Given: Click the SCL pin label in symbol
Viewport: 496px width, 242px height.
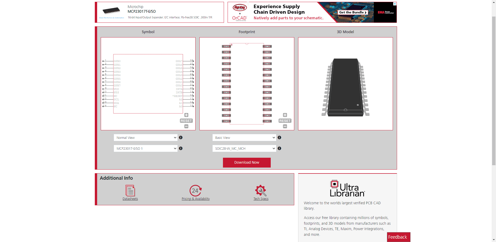Looking at the screenshot, I should 117,100.
